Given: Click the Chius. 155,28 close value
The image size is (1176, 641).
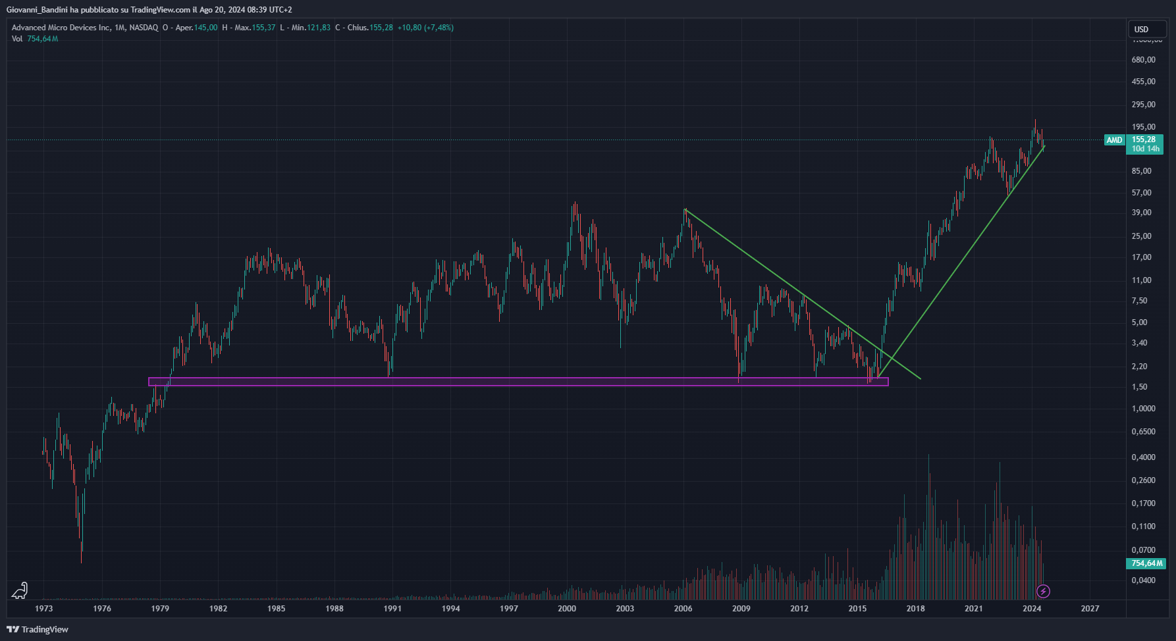Looking at the screenshot, I should (x=364, y=28).
